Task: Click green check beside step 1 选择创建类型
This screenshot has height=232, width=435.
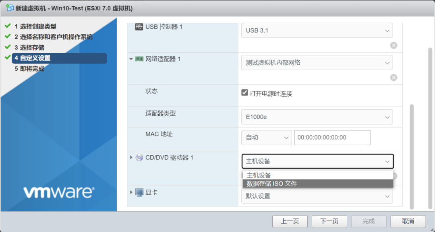Action: coord(8,26)
